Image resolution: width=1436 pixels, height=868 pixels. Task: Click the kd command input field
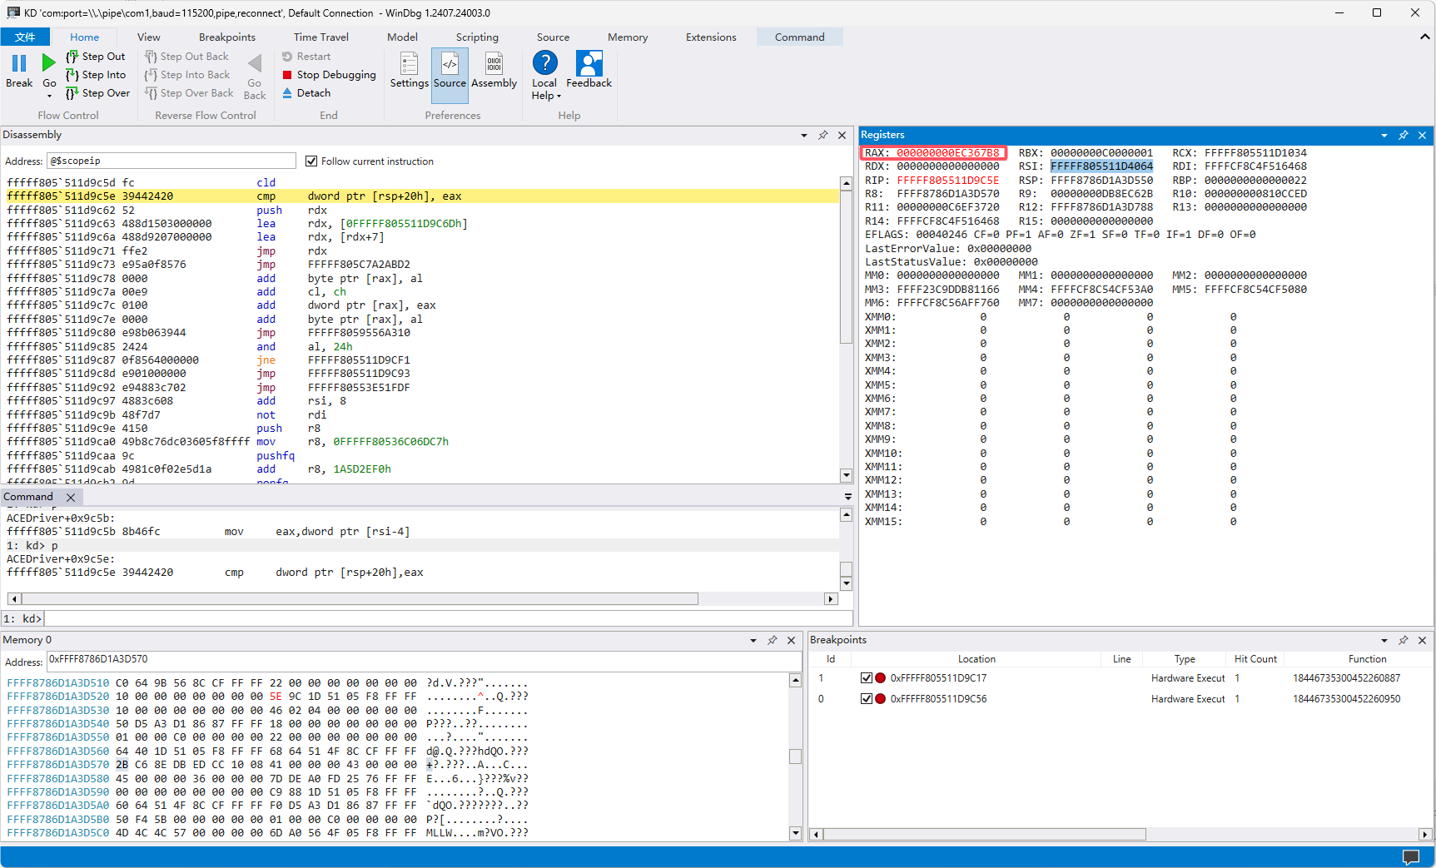tap(448, 618)
